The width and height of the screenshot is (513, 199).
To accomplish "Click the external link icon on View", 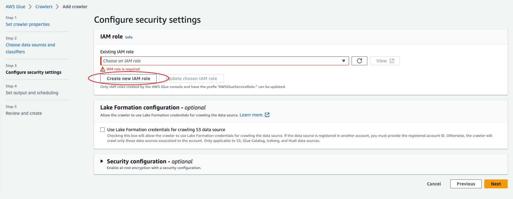I will [x=392, y=61].
